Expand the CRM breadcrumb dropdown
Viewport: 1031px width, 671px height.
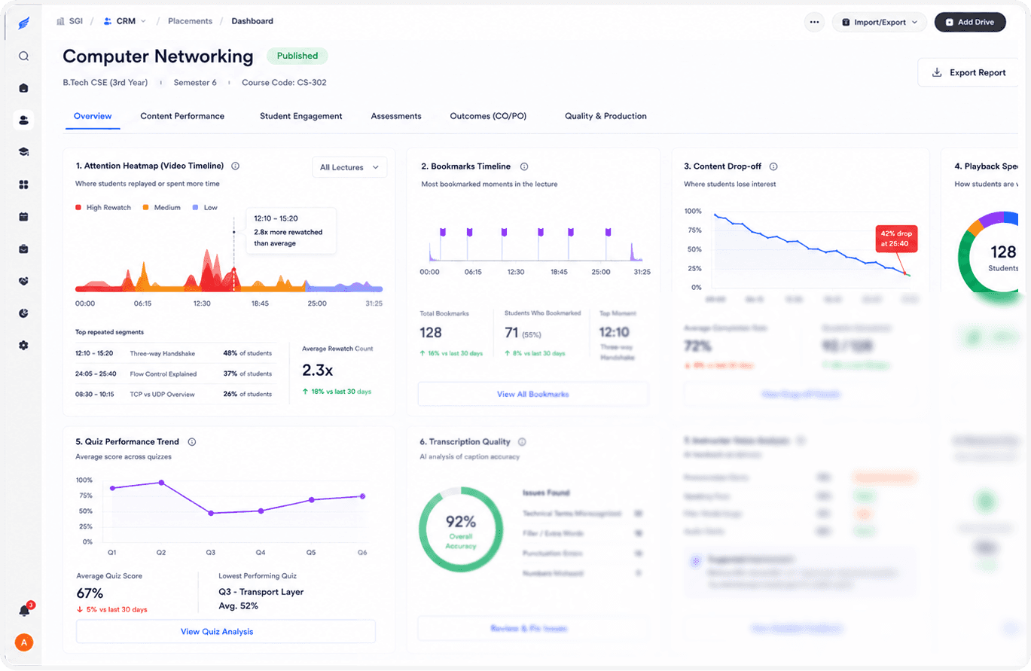pos(125,21)
